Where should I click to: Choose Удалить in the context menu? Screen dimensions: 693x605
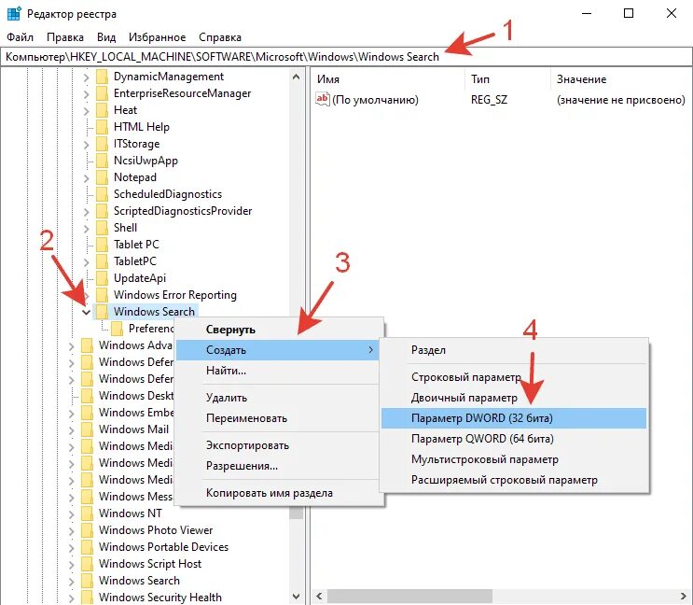(278, 398)
